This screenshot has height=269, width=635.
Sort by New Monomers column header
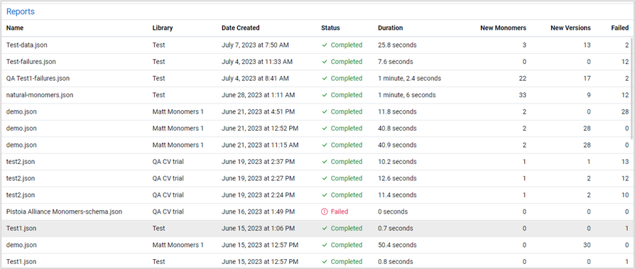pyautogui.click(x=504, y=28)
